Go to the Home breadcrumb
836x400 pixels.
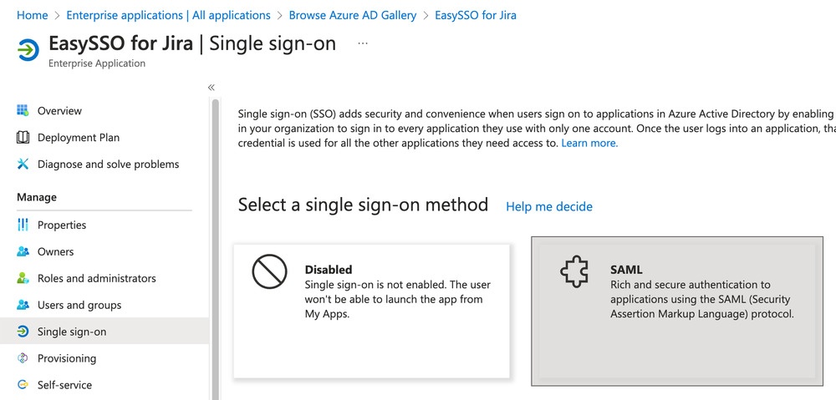(33, 15)
